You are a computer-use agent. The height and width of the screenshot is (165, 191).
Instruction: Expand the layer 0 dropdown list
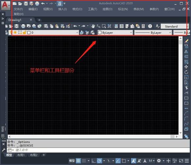point(44,33)
